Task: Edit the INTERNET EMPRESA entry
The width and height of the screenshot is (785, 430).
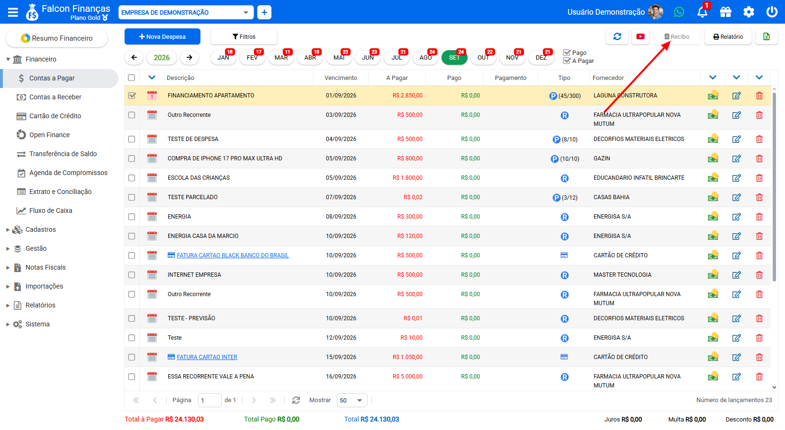Action: pos(736,275)
